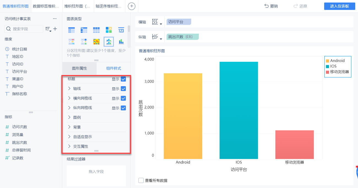This screenshot has width=358, height=188.
Task: Expand the 自适应显示 section
Action: 69,137
